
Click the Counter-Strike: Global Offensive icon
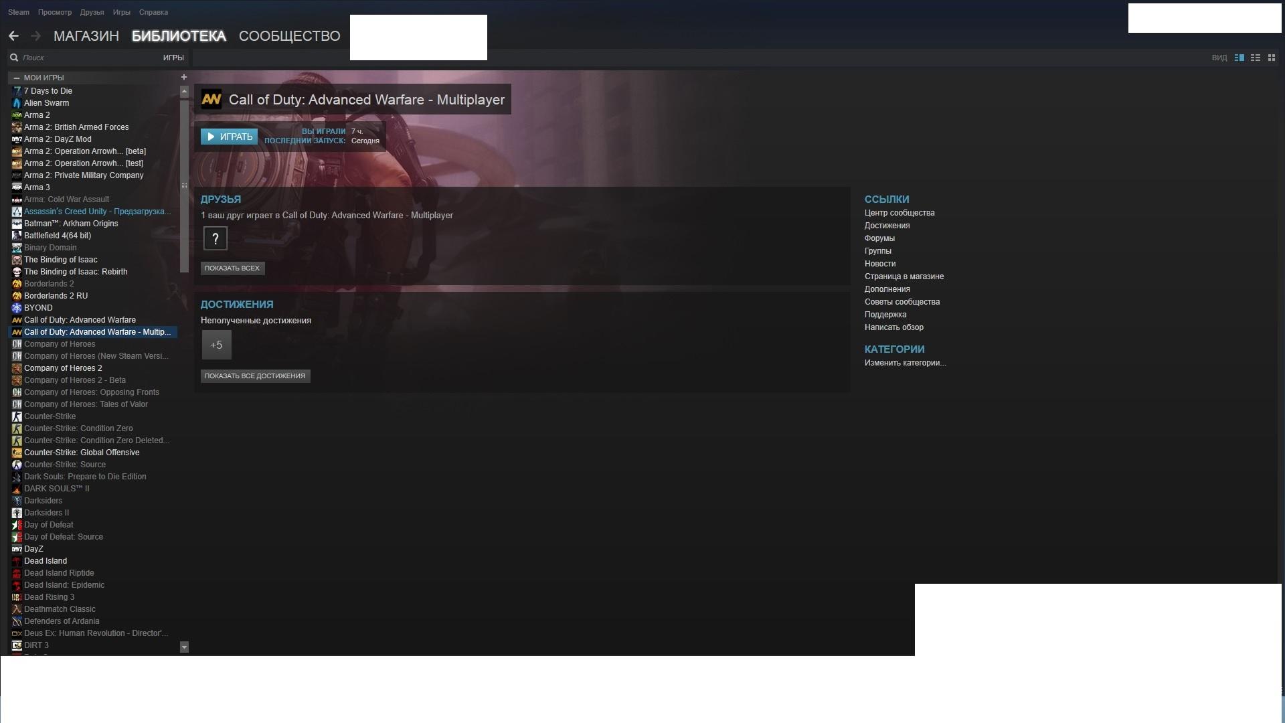coord(17,453)
